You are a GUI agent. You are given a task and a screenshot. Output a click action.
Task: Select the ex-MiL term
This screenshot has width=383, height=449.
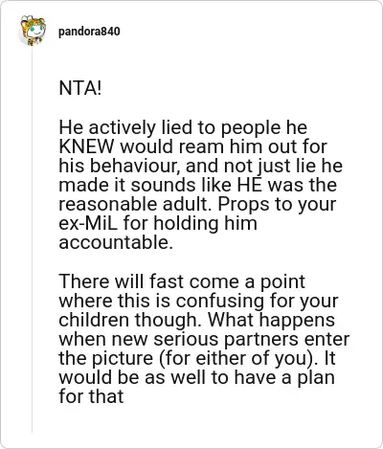click(88, 223)
